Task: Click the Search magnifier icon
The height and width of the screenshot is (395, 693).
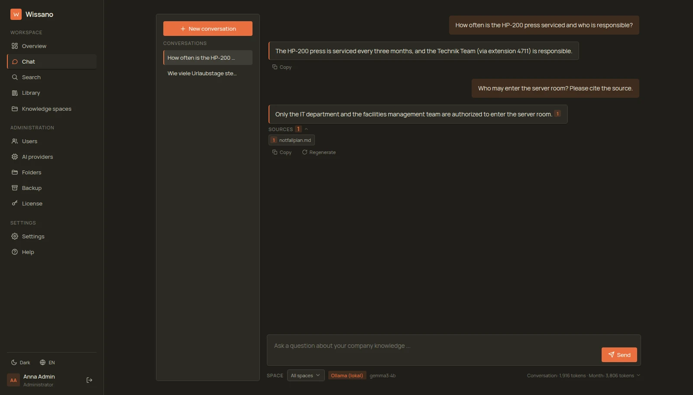Action: [x=15, y=77]
